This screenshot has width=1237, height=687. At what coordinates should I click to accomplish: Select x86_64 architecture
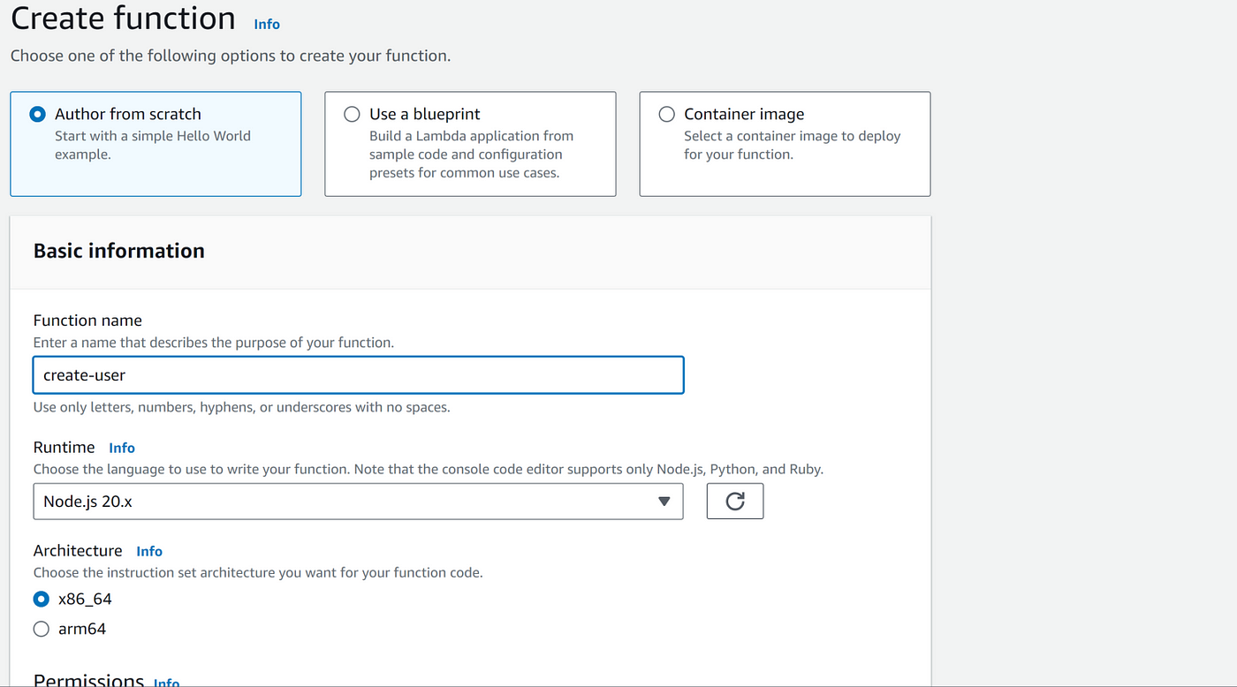point(41,599)
